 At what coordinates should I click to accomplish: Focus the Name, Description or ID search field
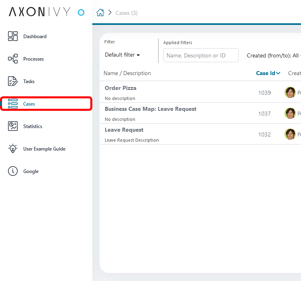click(201, 55)
